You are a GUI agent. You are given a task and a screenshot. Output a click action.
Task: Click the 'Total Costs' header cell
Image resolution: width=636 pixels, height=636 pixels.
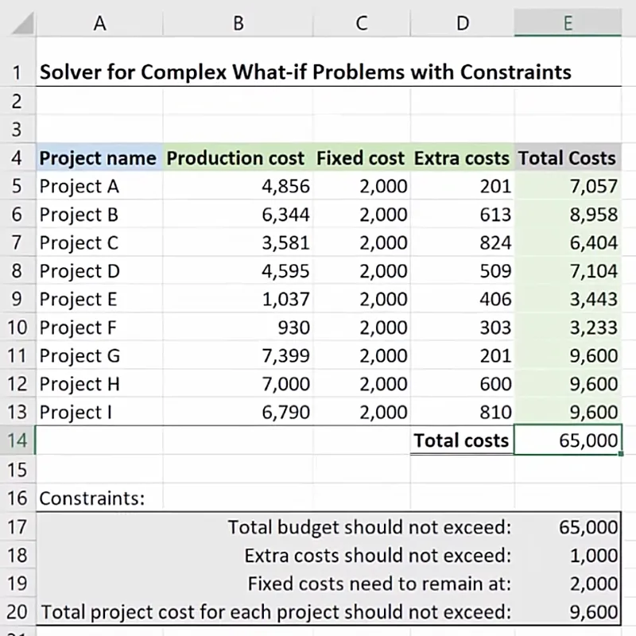567,158
